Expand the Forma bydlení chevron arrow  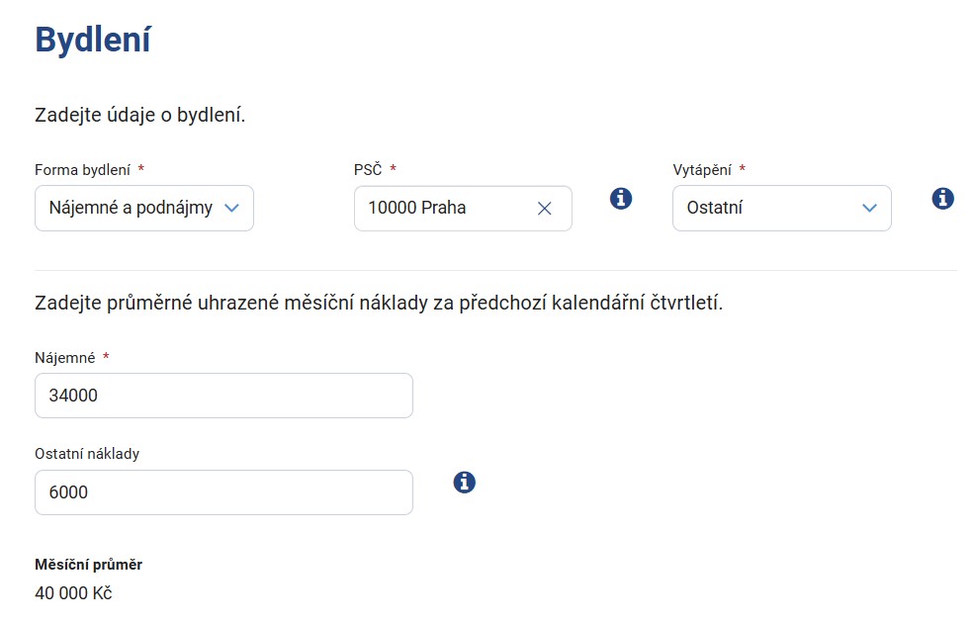pyautogui.click(x=231, y=208)
